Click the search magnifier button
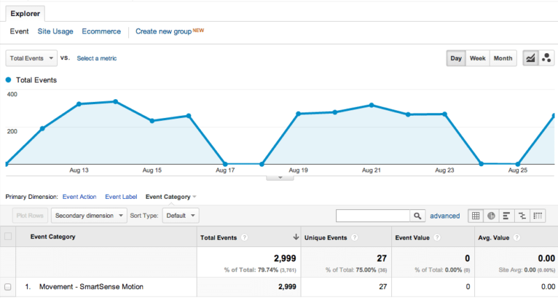This screenshot has height=298, width=558. 417,216
